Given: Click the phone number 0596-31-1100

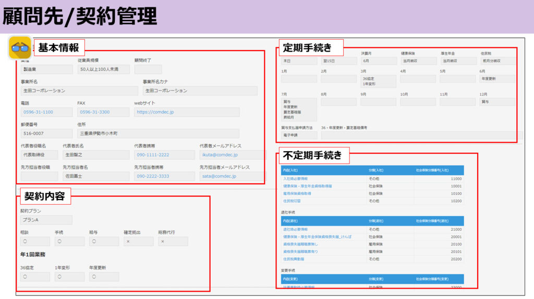Looking at the screenshot, I should click(x=37, y=112).
